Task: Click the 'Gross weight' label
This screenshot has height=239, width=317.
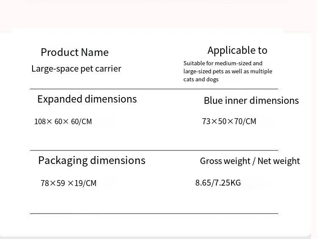Action: click(x=224, y=161)
